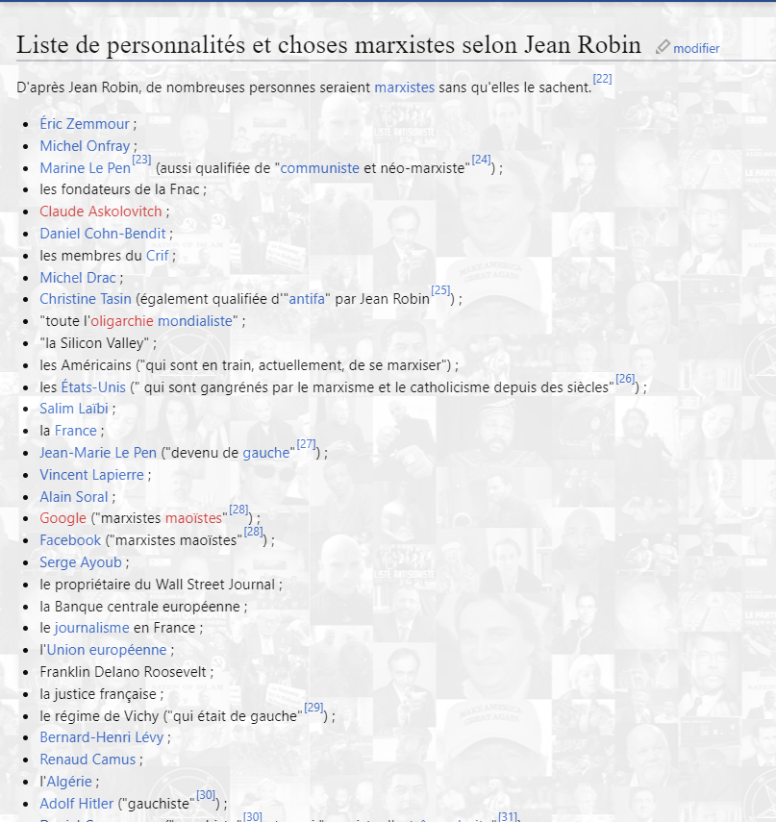Open the Adolf Hitler link
Image resolution: width=776 pixels, height=822 pixels.
point(77,804)
